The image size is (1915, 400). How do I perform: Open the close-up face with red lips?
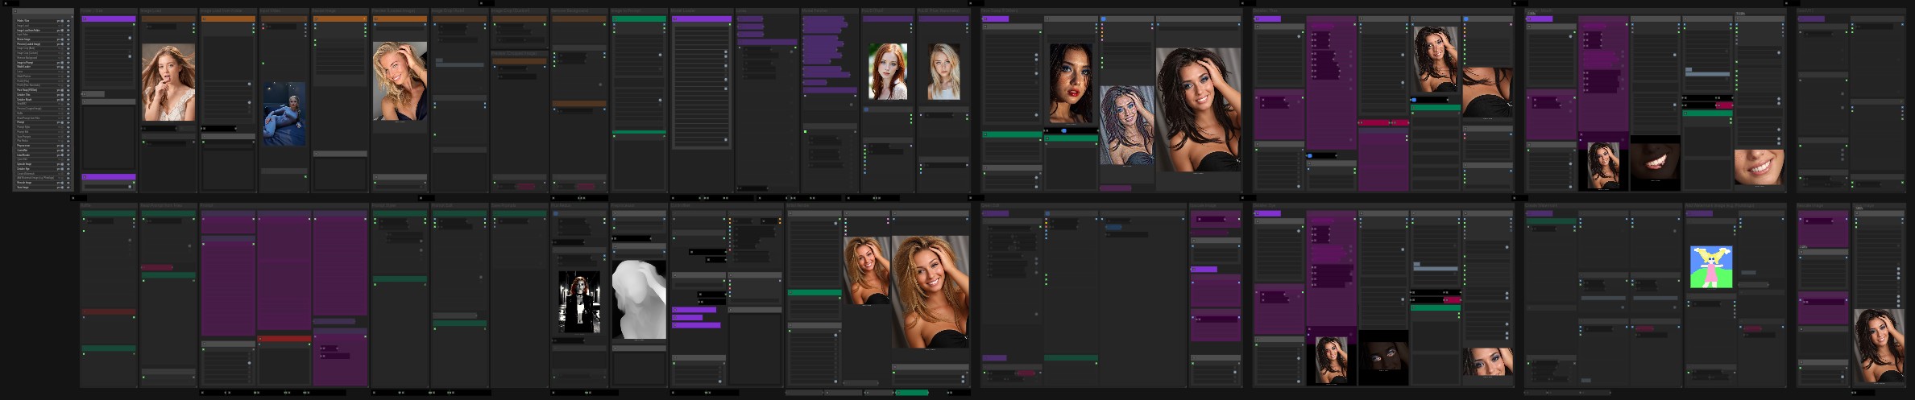(x=1071, y=84)
